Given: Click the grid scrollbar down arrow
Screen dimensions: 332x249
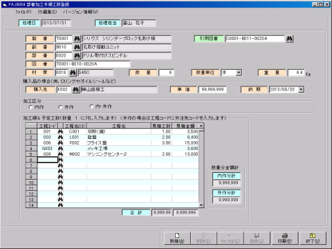Looking at the screenshot, I should click(x=201, y=205).
